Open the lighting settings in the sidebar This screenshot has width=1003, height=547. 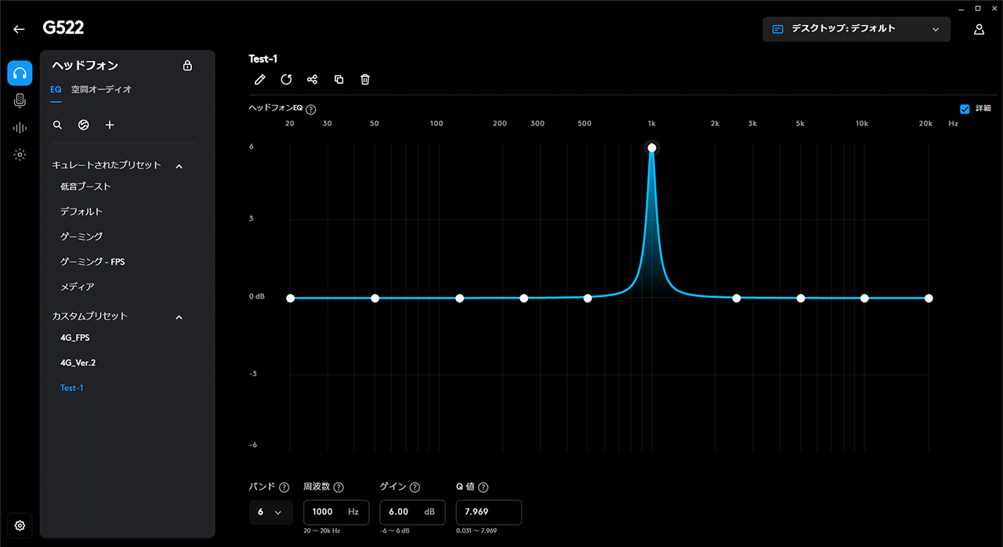pos(20,154)
